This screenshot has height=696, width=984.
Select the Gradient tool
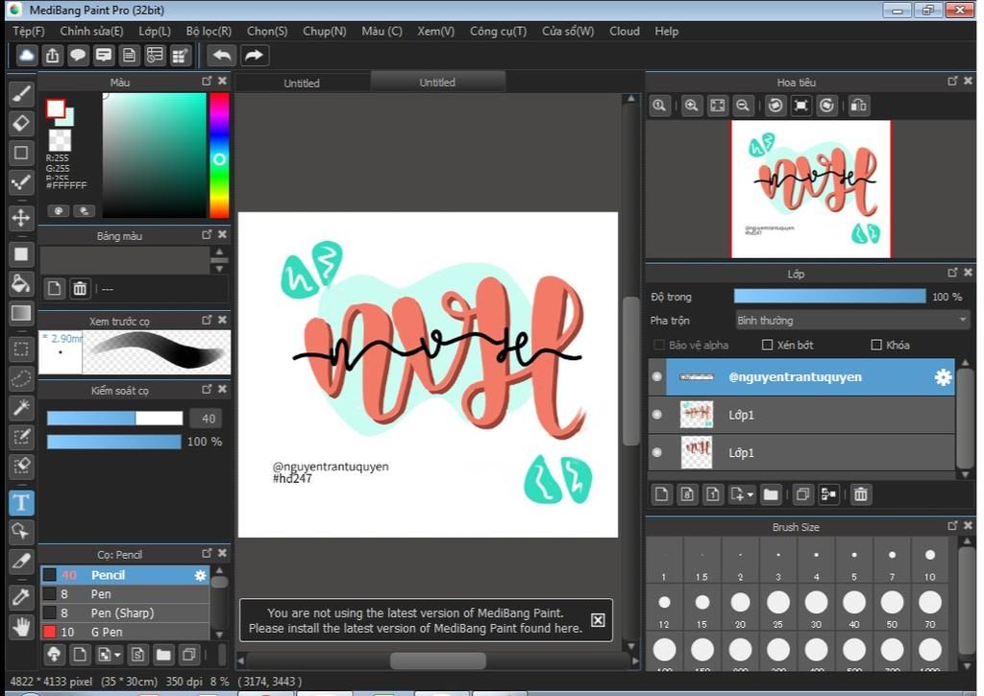click(x=21, y=313)
